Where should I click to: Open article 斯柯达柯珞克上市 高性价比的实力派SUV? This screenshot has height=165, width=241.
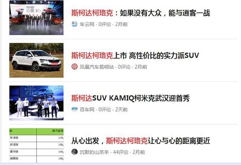click(x=135, y=55)
